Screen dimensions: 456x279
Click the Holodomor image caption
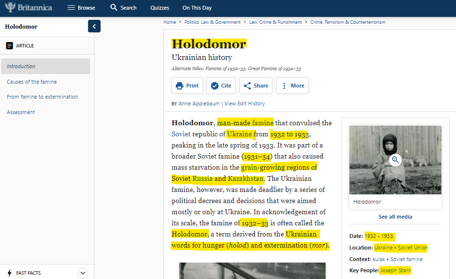coord(367,202)
